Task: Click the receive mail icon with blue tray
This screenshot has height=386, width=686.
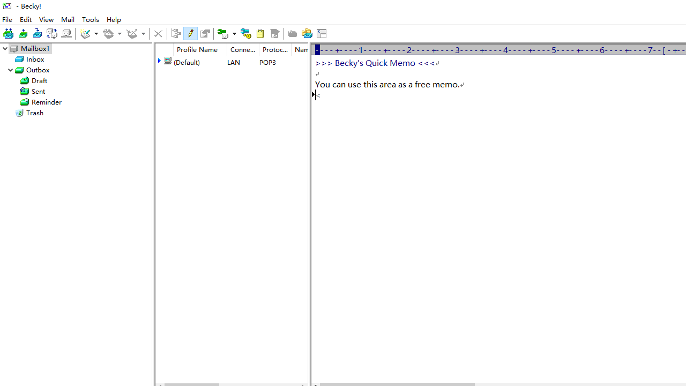Action: pos(38,34)
